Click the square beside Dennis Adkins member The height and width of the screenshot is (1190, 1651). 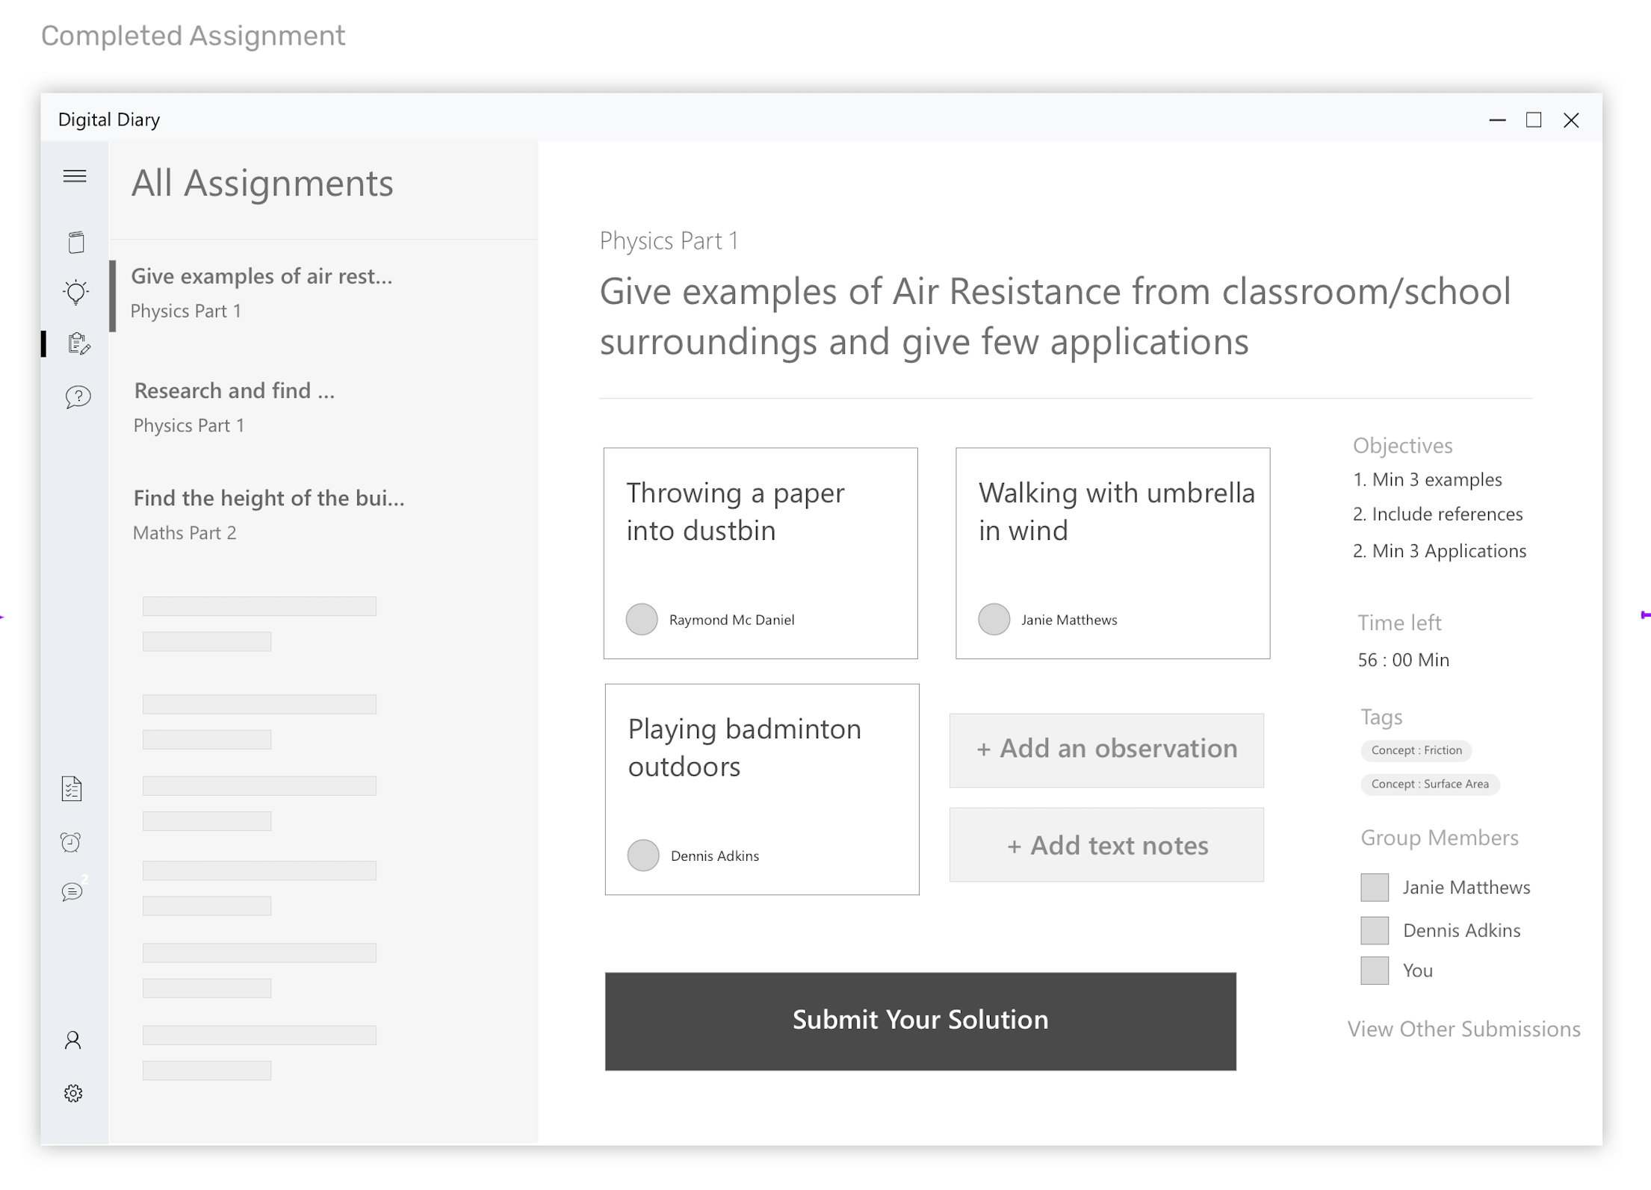pos(1374,930)
